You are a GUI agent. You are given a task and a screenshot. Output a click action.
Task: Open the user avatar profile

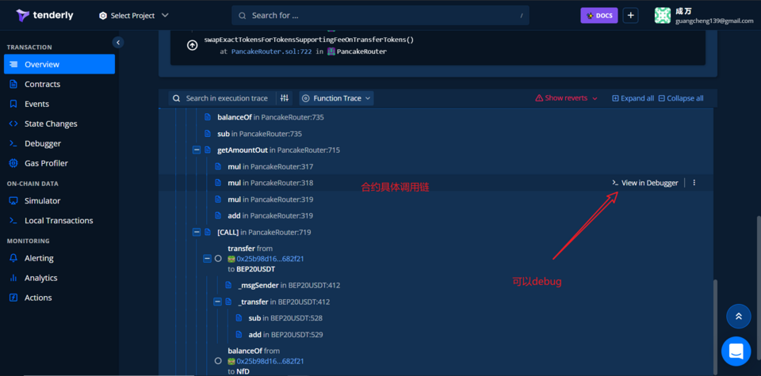[662, 16]
